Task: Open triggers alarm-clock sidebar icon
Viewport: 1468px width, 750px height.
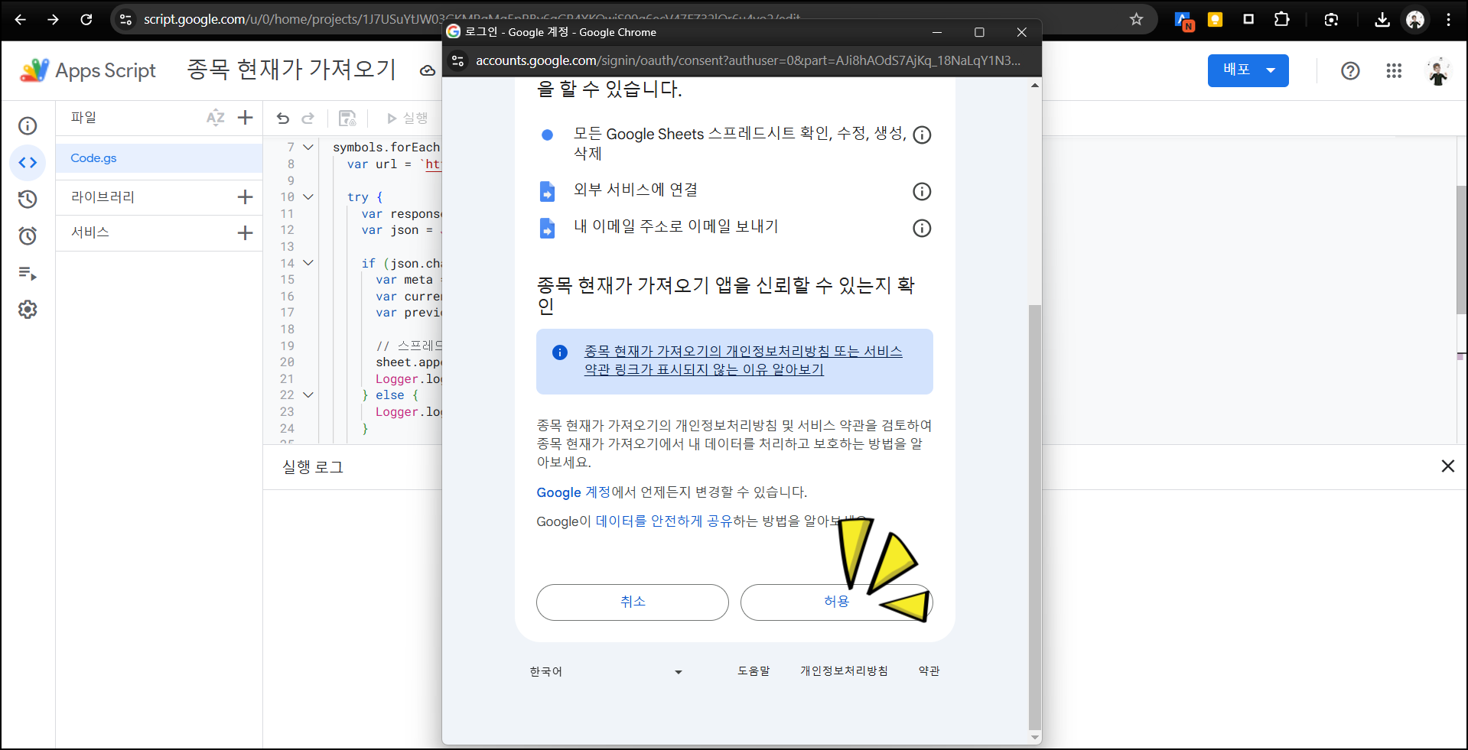Action: point(28,235)
